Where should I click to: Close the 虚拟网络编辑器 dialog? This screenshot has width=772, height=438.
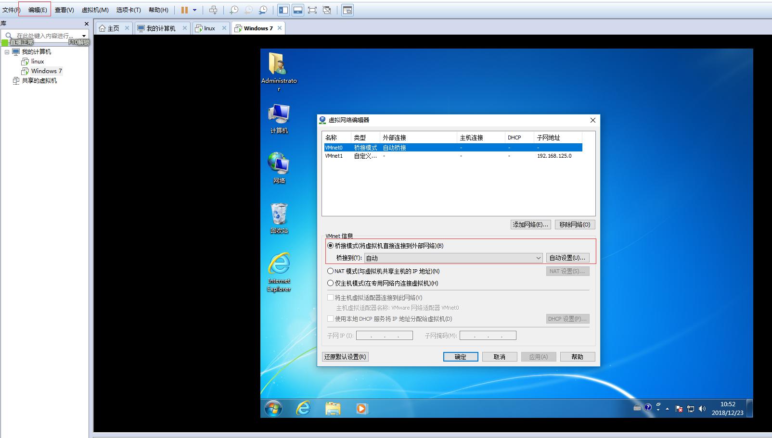point(593,120)
